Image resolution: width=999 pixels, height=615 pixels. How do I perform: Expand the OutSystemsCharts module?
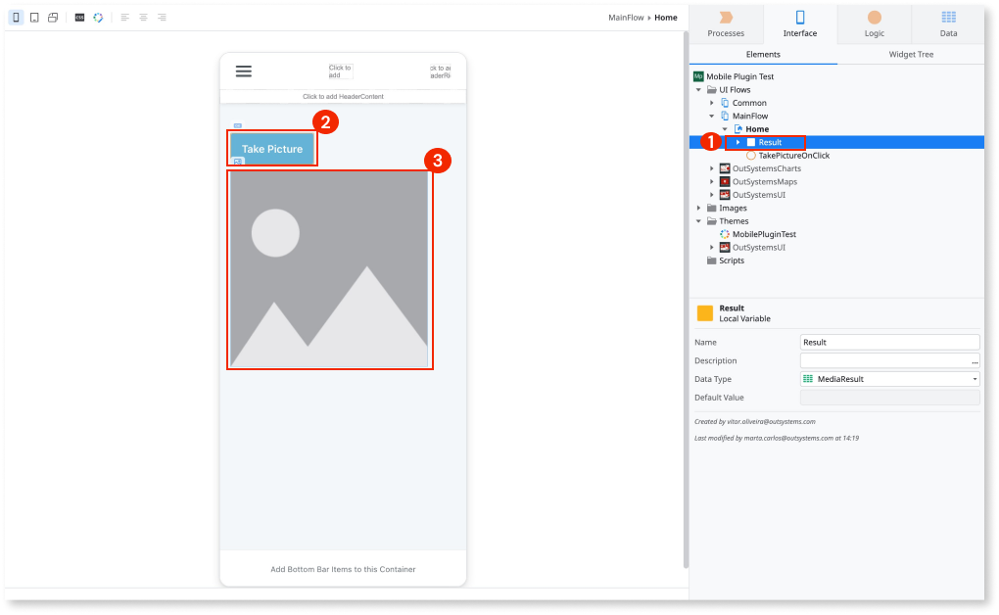711,168
